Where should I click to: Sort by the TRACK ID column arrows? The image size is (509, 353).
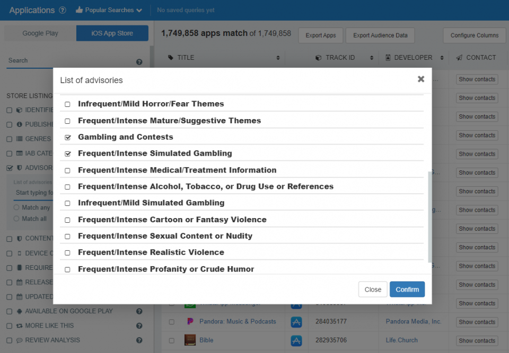coord(372,58)
